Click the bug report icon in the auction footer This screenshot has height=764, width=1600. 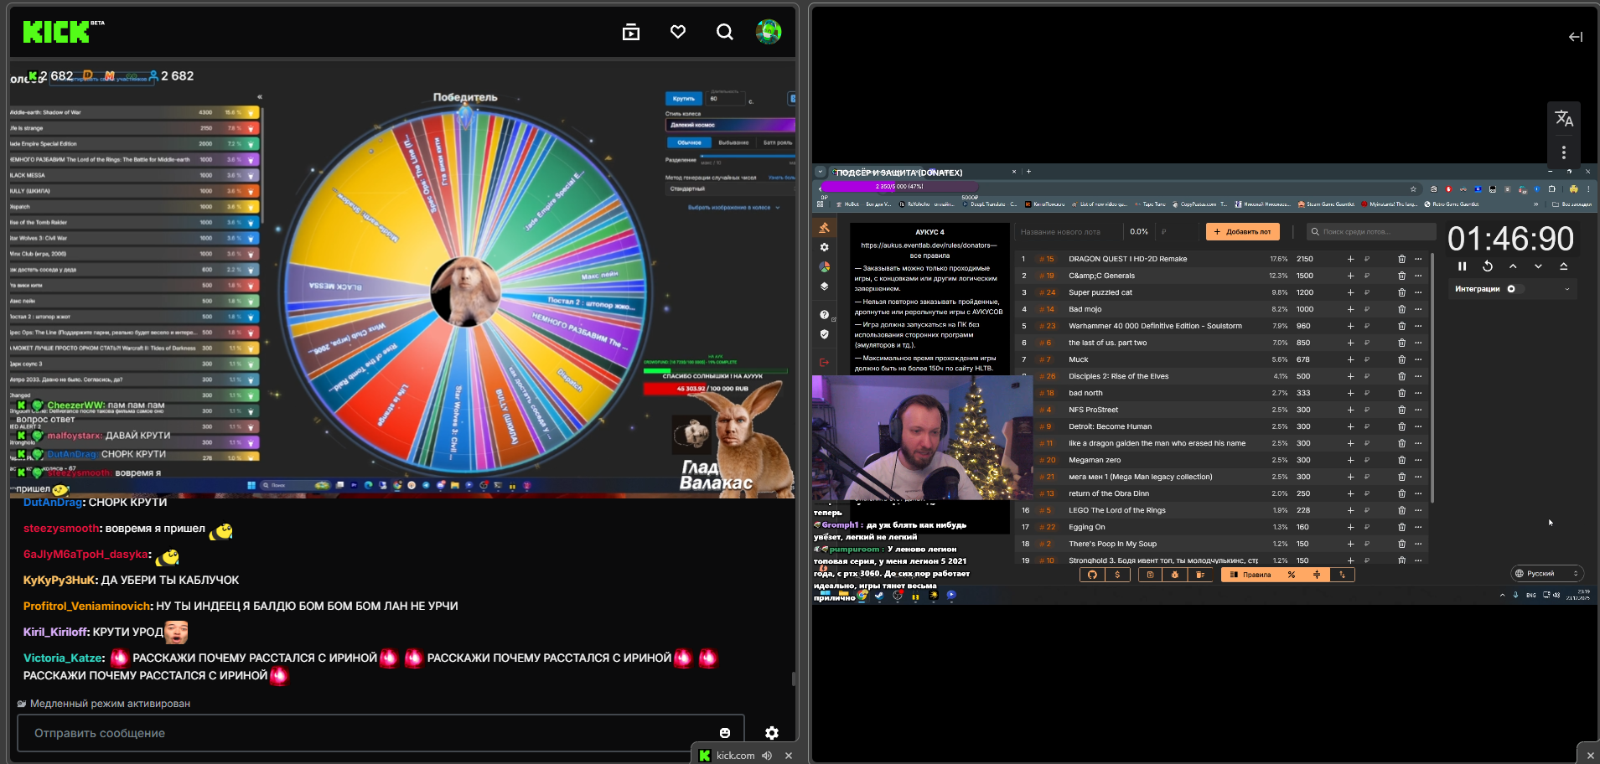coord(1175,575)
